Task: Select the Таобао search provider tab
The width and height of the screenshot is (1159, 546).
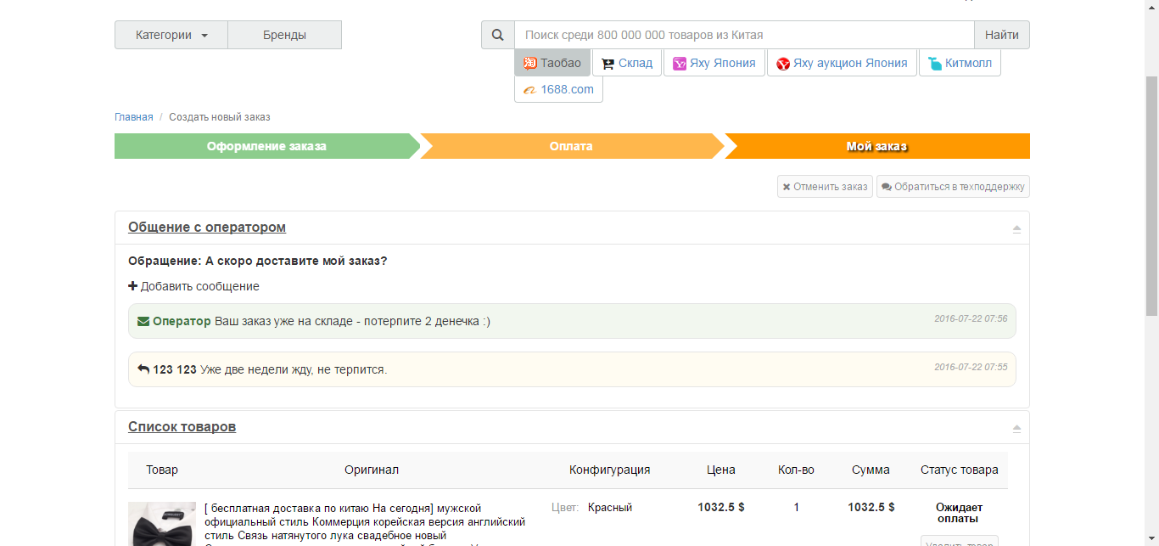Action: pyautogui.click(x=552, y=63)
